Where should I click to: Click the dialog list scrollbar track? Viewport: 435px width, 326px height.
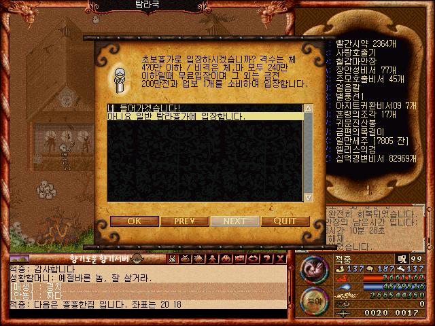coord(308,152)
